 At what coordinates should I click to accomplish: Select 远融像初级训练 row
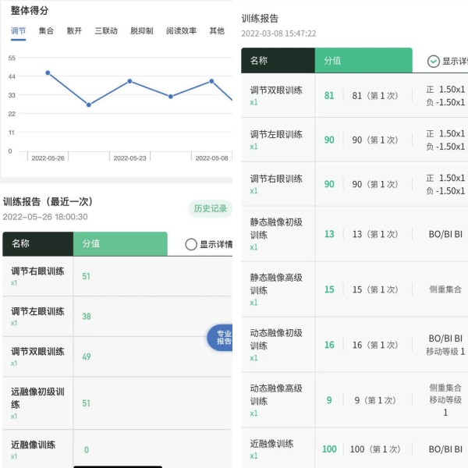coord(117,403)
